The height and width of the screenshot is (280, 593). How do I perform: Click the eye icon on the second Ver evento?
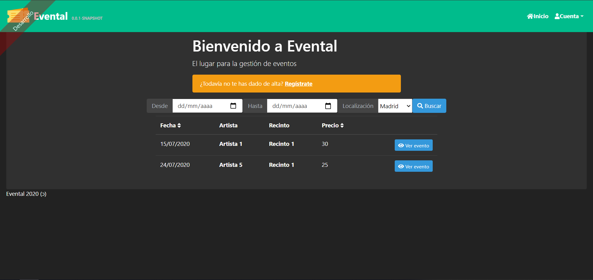coord(401,166)
